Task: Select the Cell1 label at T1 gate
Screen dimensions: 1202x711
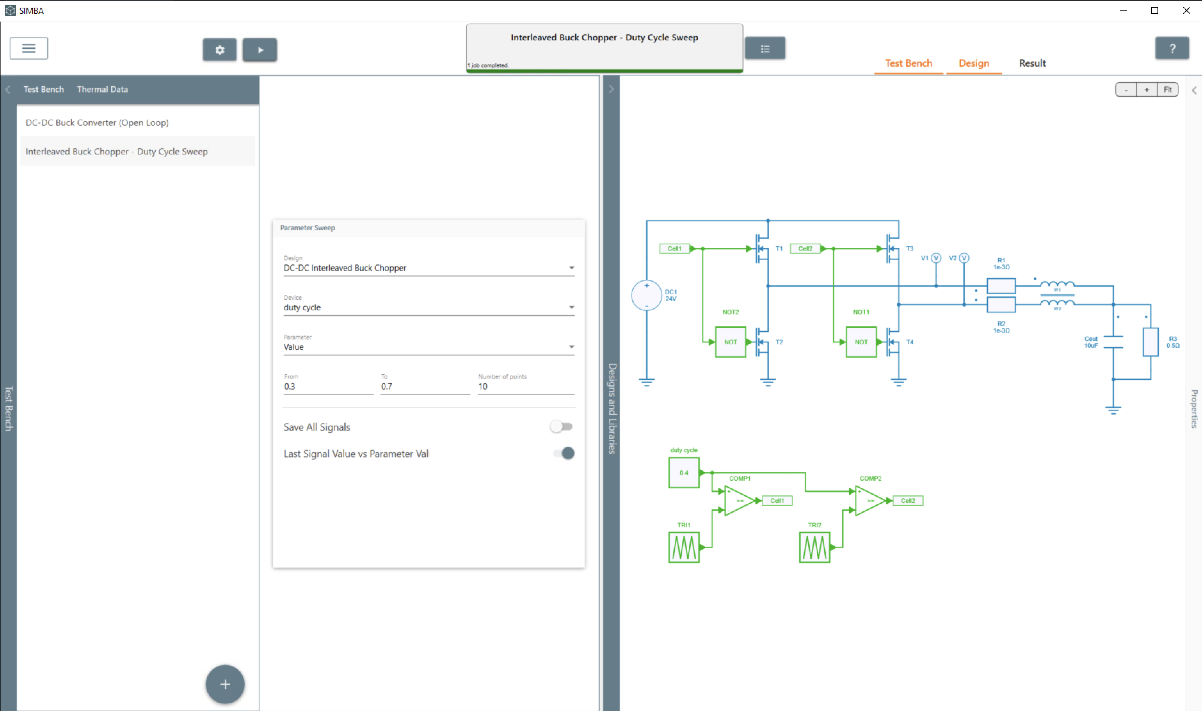Action: pos(674,249)
